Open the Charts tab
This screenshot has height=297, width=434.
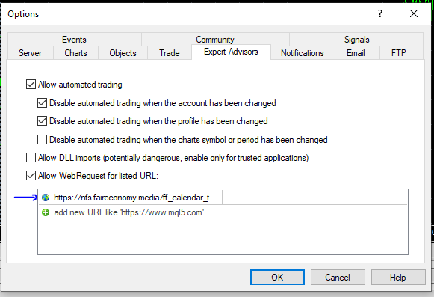click(x=75, y=53)
